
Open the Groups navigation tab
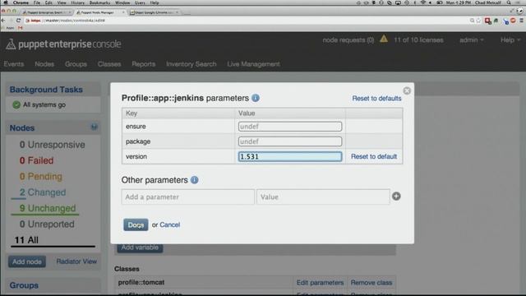tap(76, 64)
